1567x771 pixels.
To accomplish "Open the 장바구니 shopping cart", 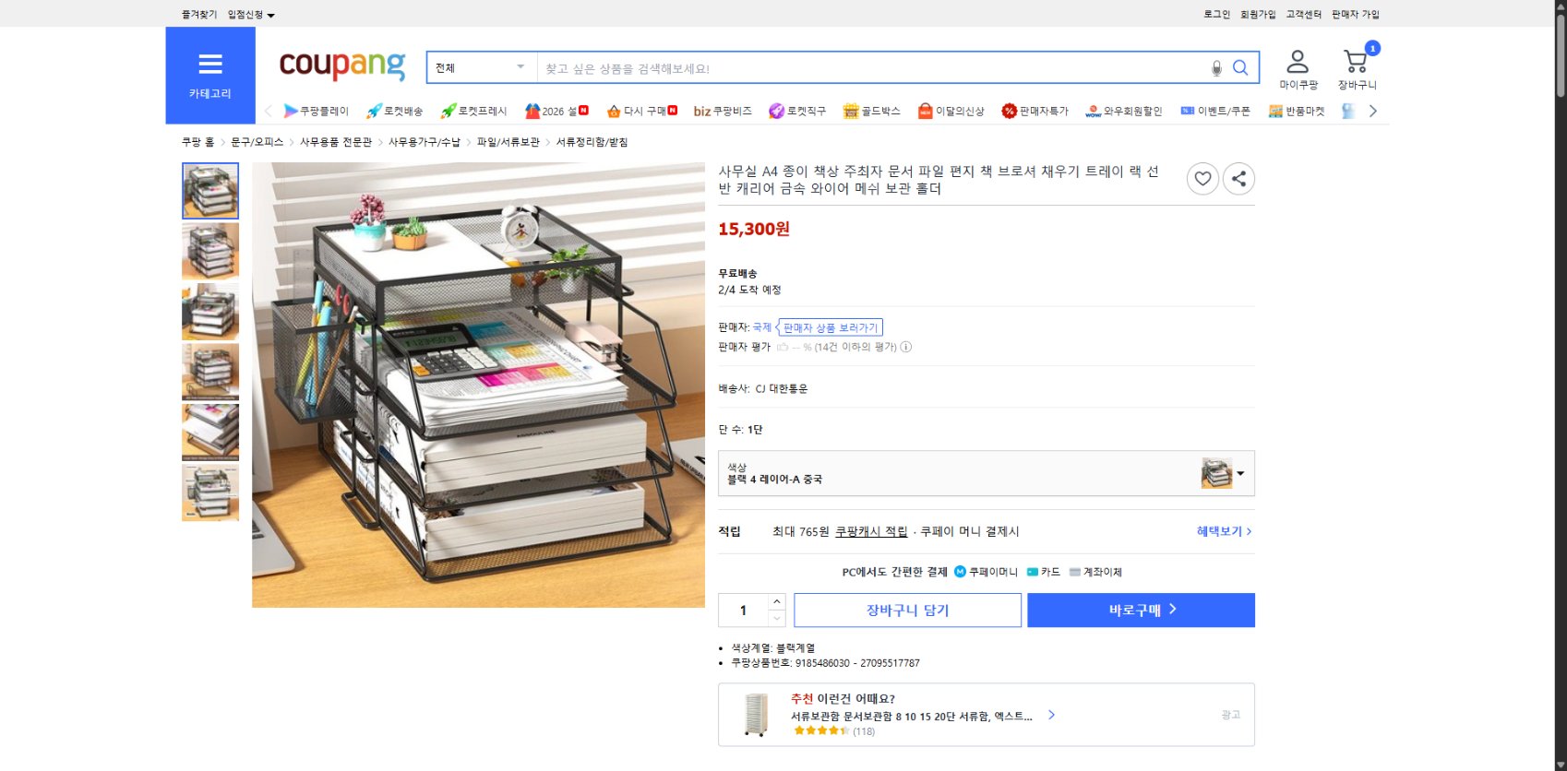I will [x=1355, y=62].
